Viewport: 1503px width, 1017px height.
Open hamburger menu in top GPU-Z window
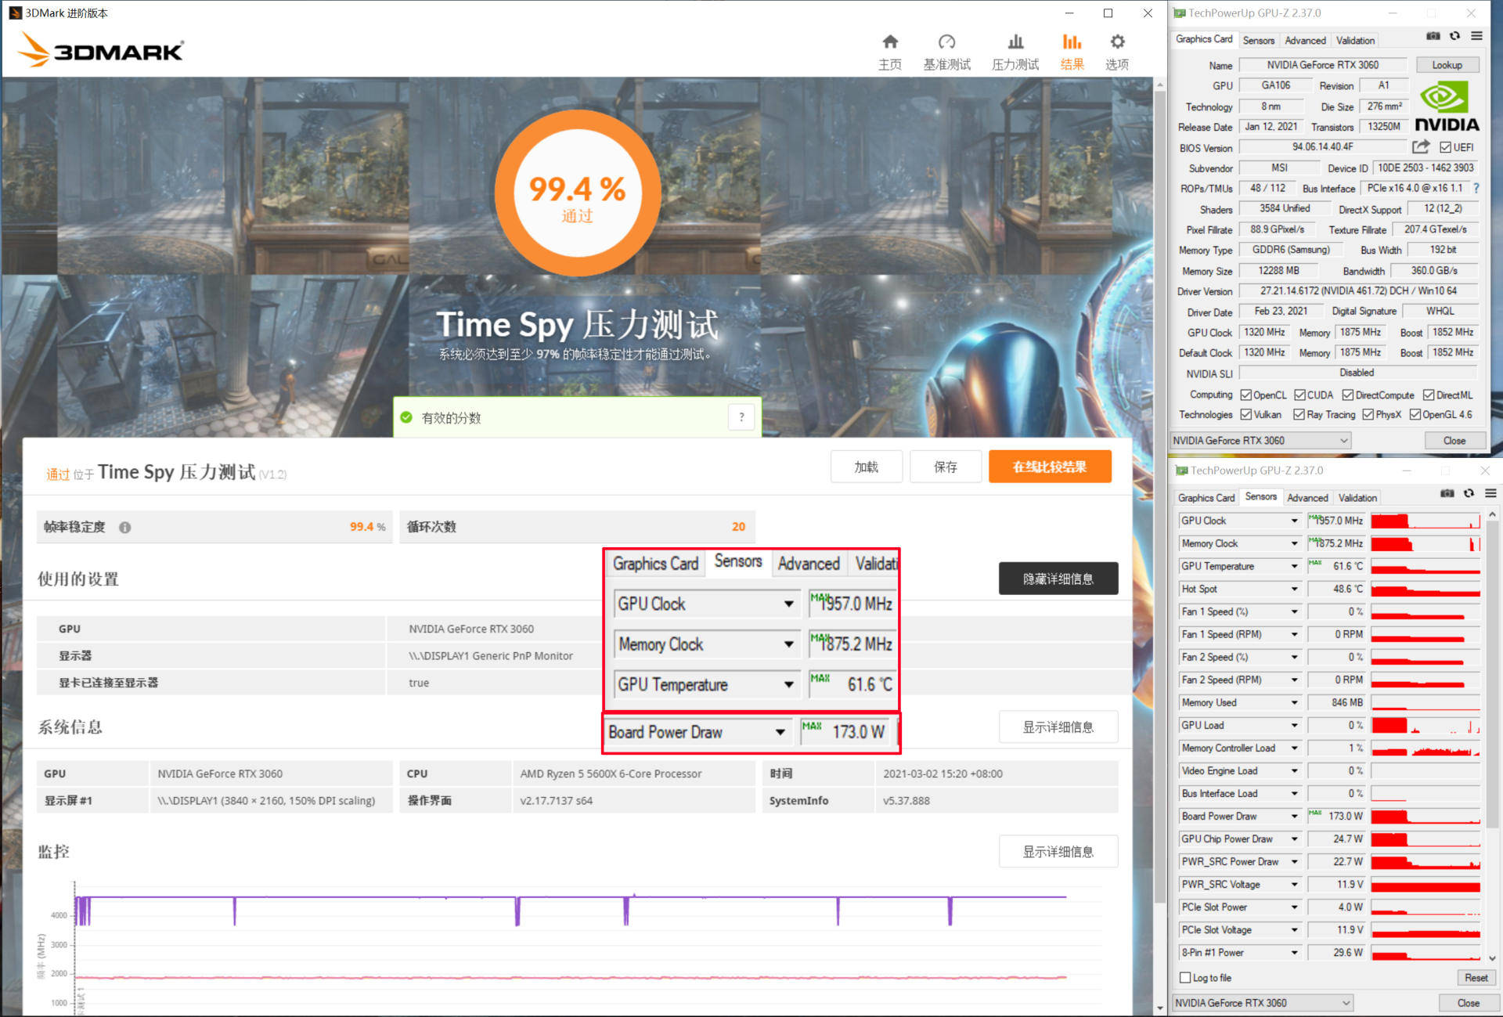pos(1476,36)
